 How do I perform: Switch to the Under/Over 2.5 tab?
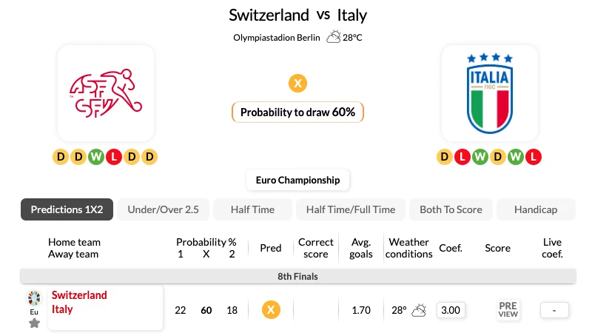tap(163, 209)
